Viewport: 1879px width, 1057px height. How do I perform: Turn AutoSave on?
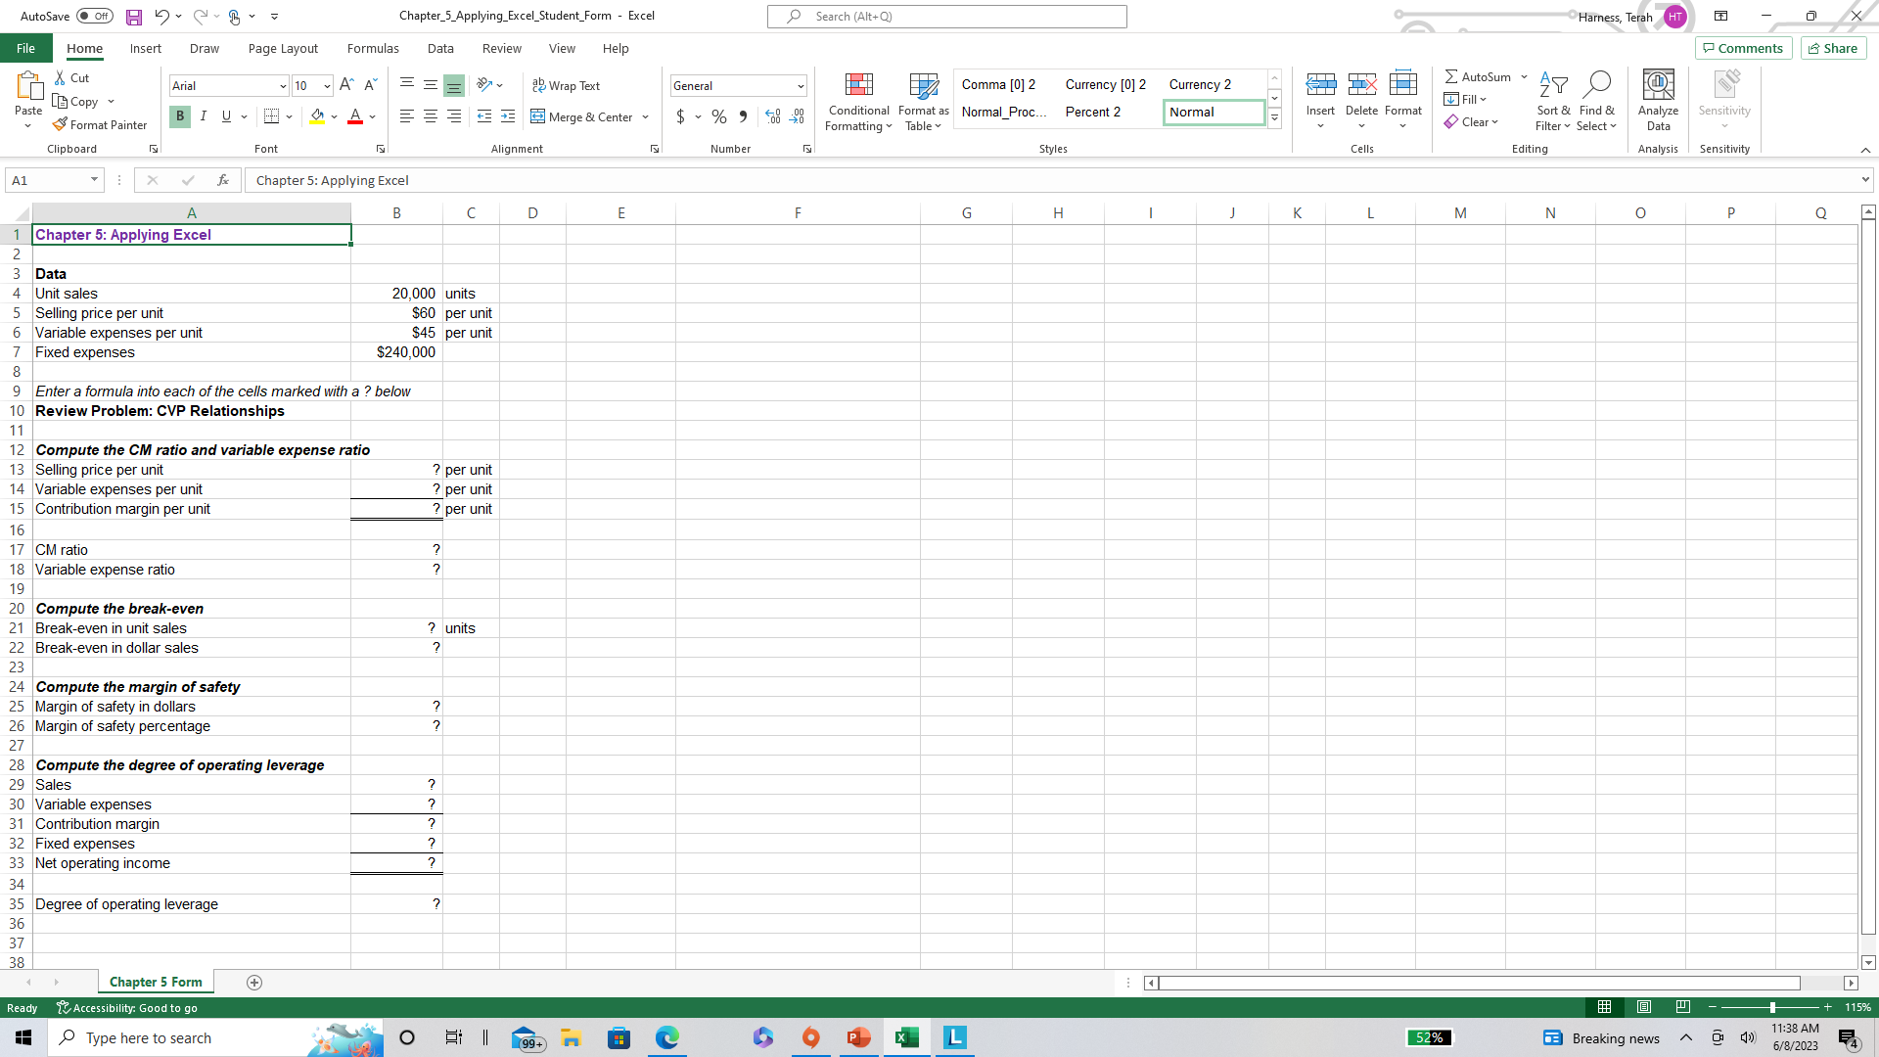pyautogui.click(x=94, y=16)
